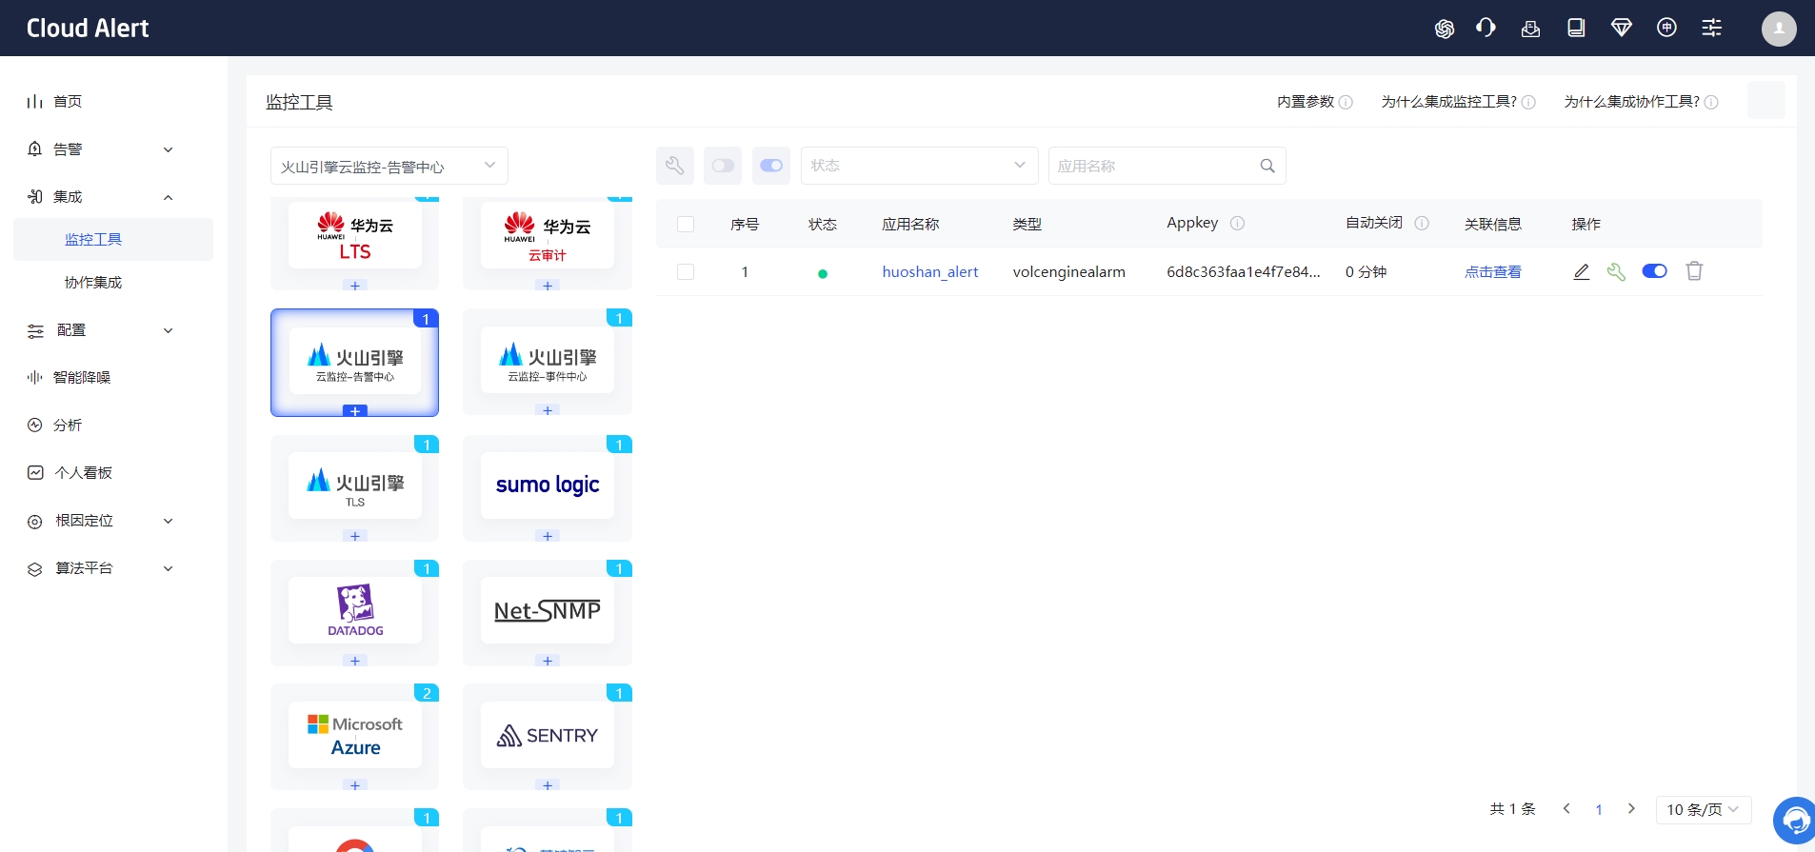Click the plus button under sumo logic
1815x852 pixels.
pyautogui.click(x=547, y=536)
